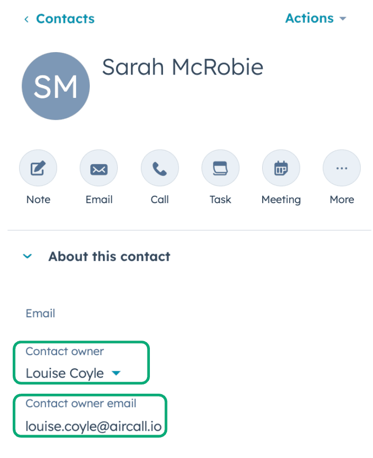Click the Email property field
This screenshot has width=373, height=458.
click(41, 313)
